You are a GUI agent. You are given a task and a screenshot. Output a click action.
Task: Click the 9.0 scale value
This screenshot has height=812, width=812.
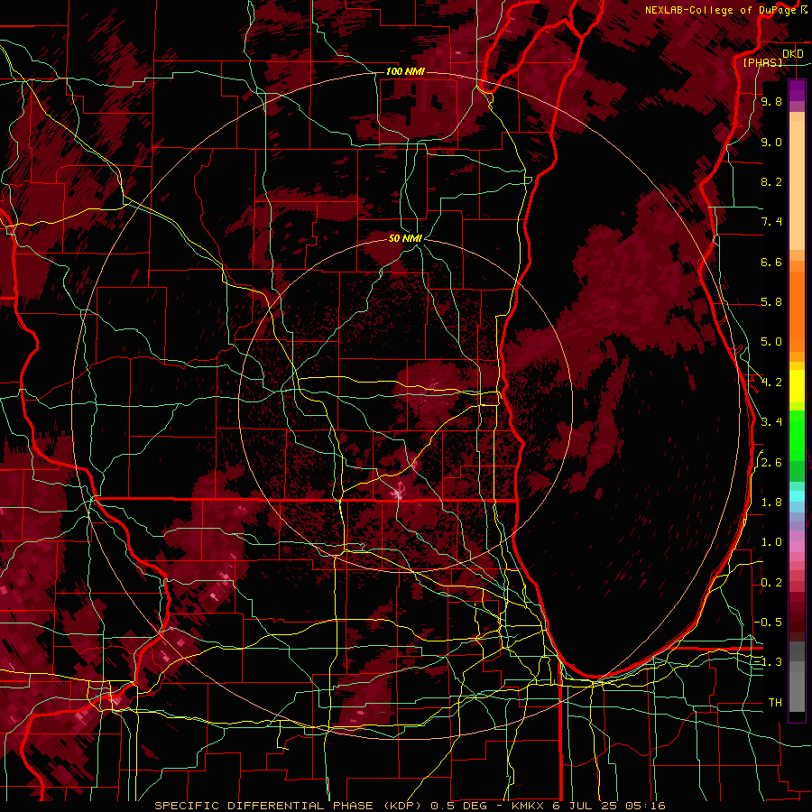coord(771,142)
